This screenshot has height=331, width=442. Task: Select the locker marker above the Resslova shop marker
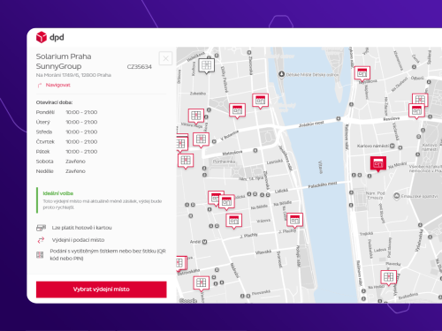point(420,99)
